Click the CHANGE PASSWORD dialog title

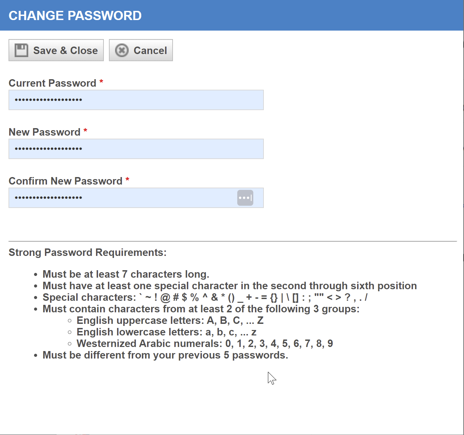point(75,16)
